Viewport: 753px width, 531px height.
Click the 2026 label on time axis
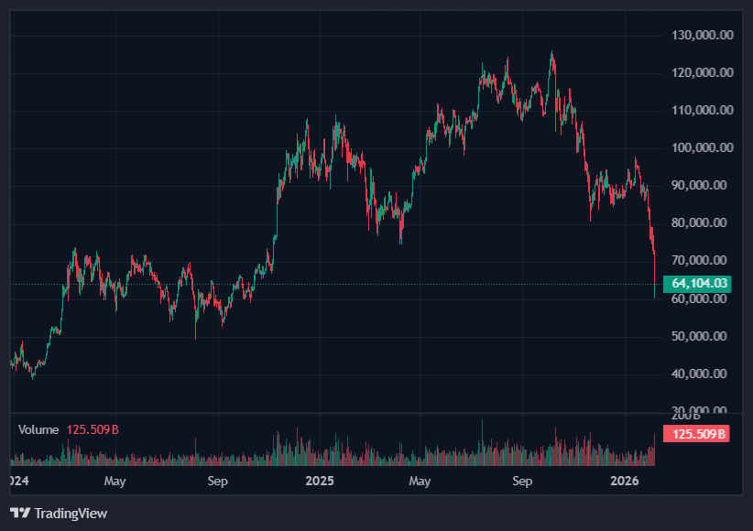coord(625,481)
